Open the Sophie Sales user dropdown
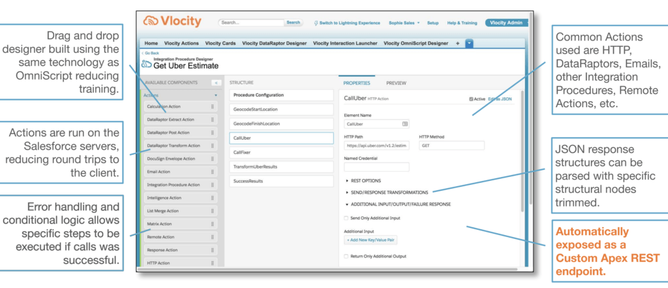668x288 pixels. (x=404, y=23)
